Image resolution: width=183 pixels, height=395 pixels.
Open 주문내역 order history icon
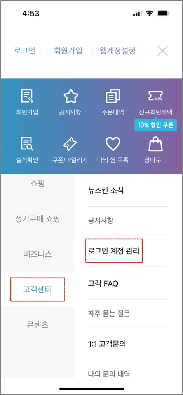(113, 96)
